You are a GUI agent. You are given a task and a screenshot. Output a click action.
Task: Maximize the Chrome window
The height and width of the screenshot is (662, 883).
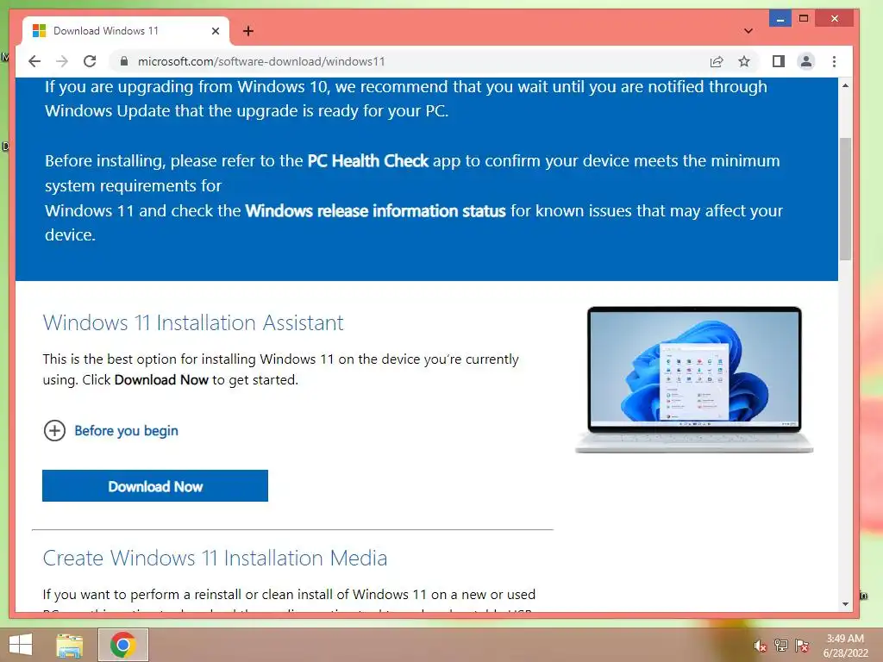(x=804, y=18)
